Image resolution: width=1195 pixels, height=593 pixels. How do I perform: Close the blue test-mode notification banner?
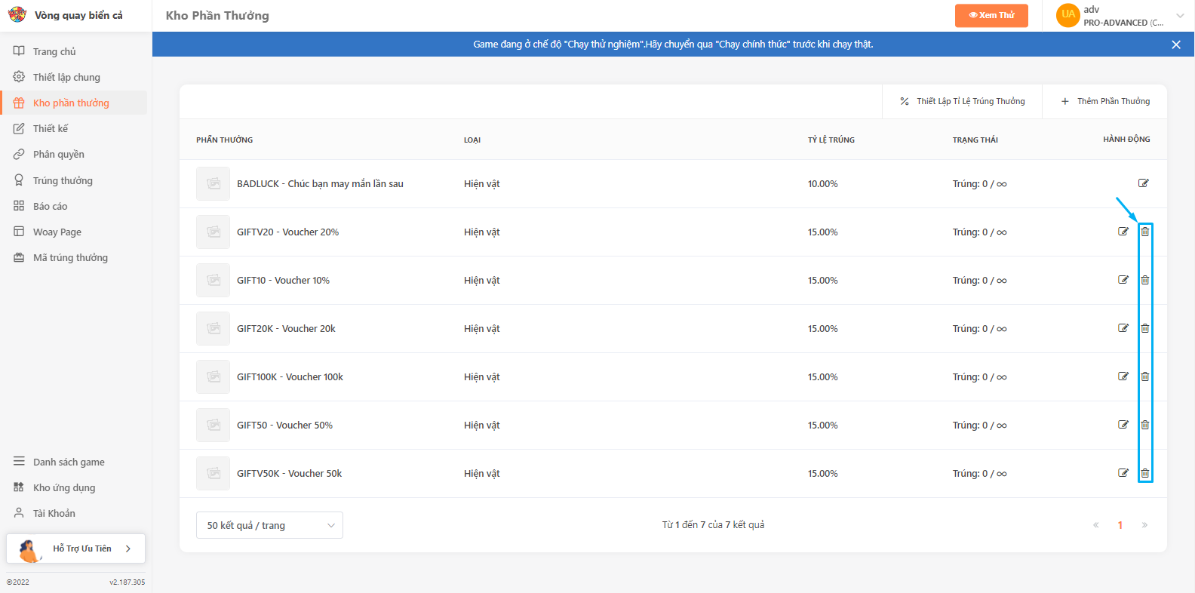[1176, 45]
